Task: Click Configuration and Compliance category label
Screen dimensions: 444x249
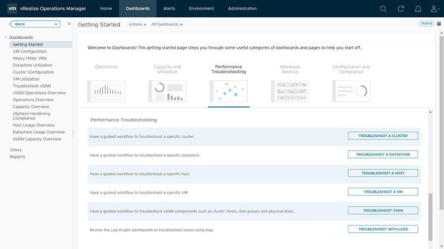Action: 351,69
